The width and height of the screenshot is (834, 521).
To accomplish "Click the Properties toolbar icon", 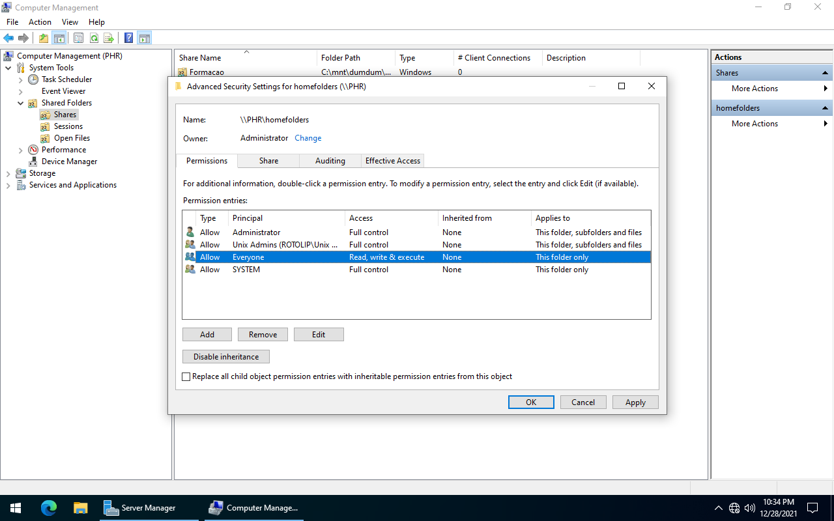I will pyautogui.click(x=78, y=38).
